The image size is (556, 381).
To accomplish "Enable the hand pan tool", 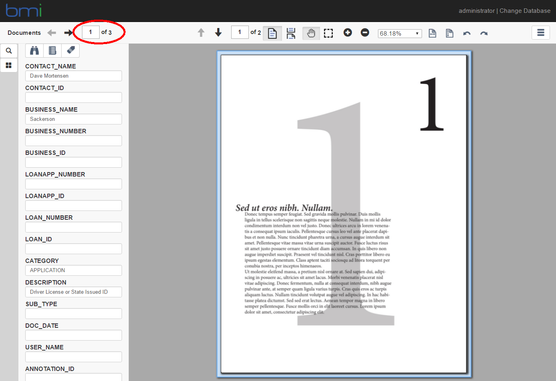I will click(x=311, y=33).
